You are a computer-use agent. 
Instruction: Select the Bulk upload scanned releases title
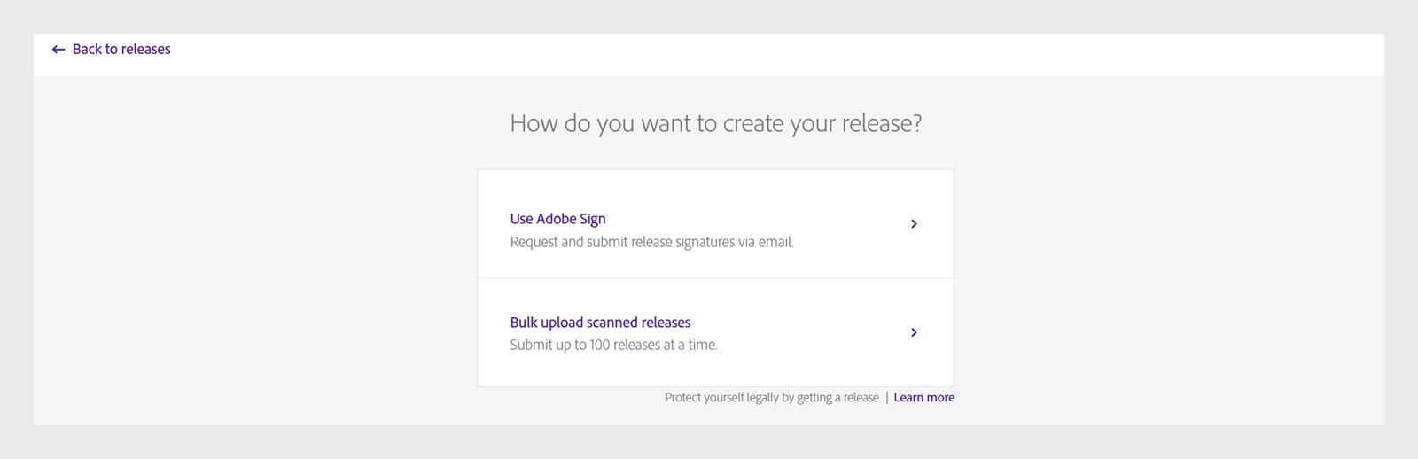(600, 323)
